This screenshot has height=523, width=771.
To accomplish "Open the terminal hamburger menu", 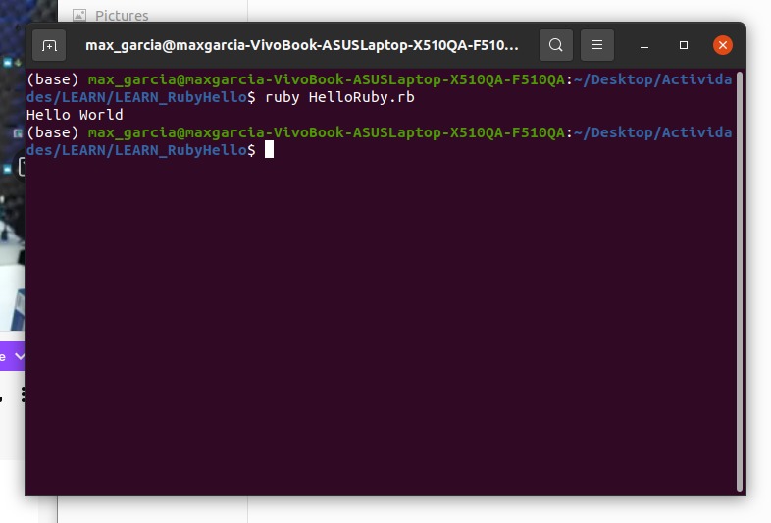I will coord(597,45).
